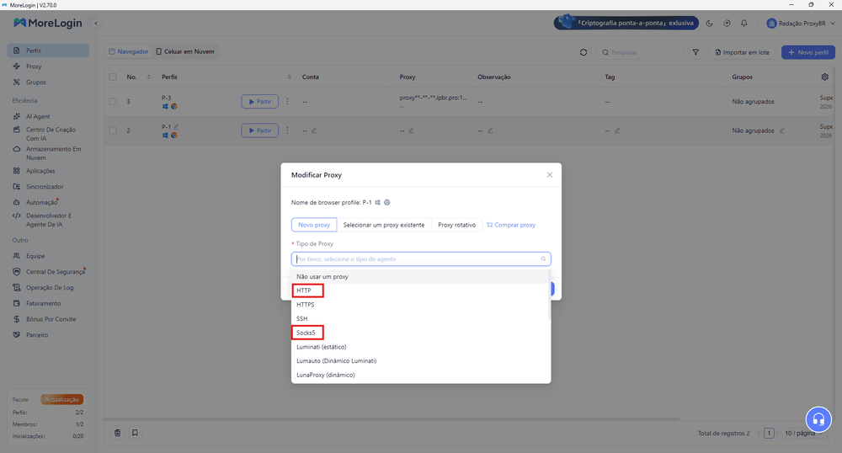
Task: Open more options for profile P-1
Action: coord(287,131)
